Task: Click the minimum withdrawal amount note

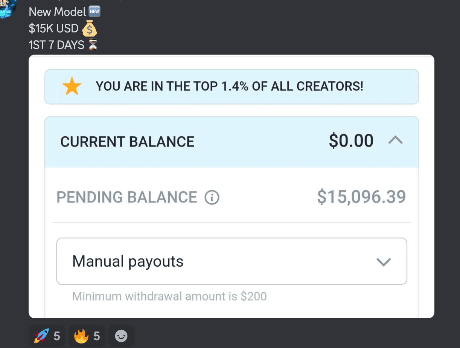Action: tap(169, 296)
